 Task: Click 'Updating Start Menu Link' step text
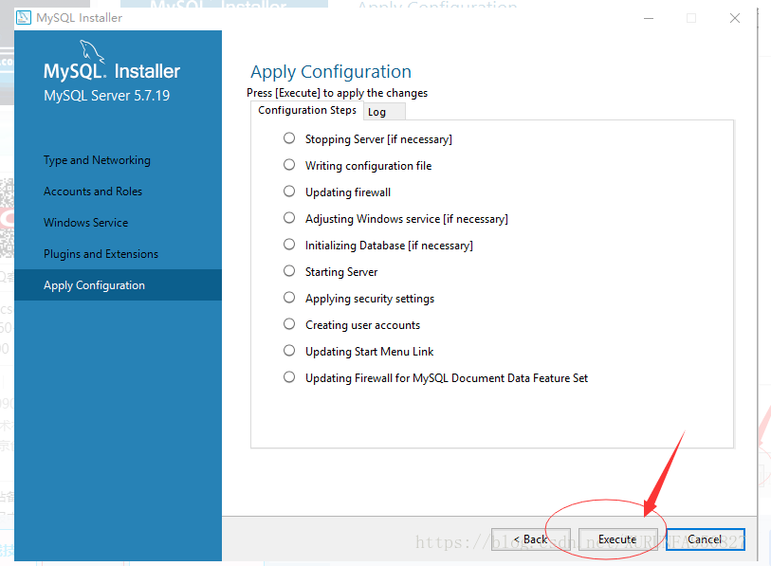[369, 352]
